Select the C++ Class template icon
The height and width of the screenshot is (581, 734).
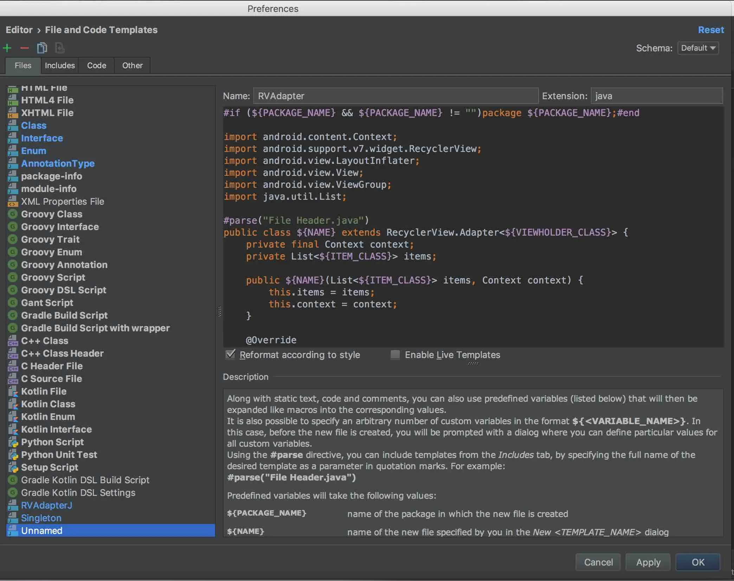pyautogui.click(x=13, y=341)
